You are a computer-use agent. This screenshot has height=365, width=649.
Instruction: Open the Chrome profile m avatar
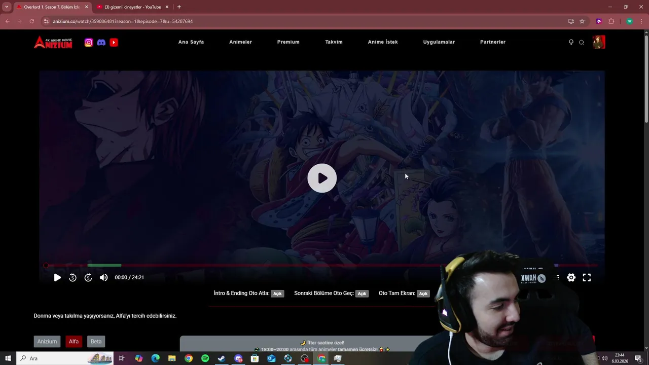[x=629, y=21]
